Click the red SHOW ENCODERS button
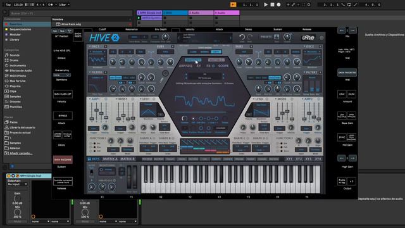This screenshot has height=228, width=405. coord(63,160)
